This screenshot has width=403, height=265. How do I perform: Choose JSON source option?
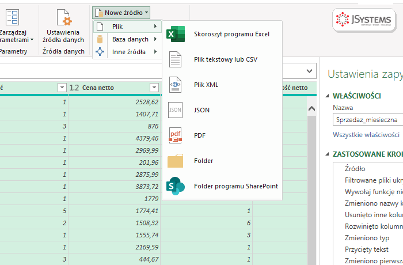click(x=222, y=110)
